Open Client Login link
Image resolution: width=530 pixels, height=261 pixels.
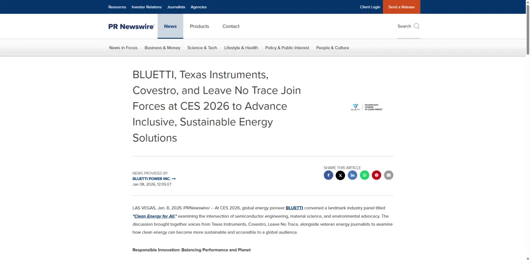(x=370, y=7)
